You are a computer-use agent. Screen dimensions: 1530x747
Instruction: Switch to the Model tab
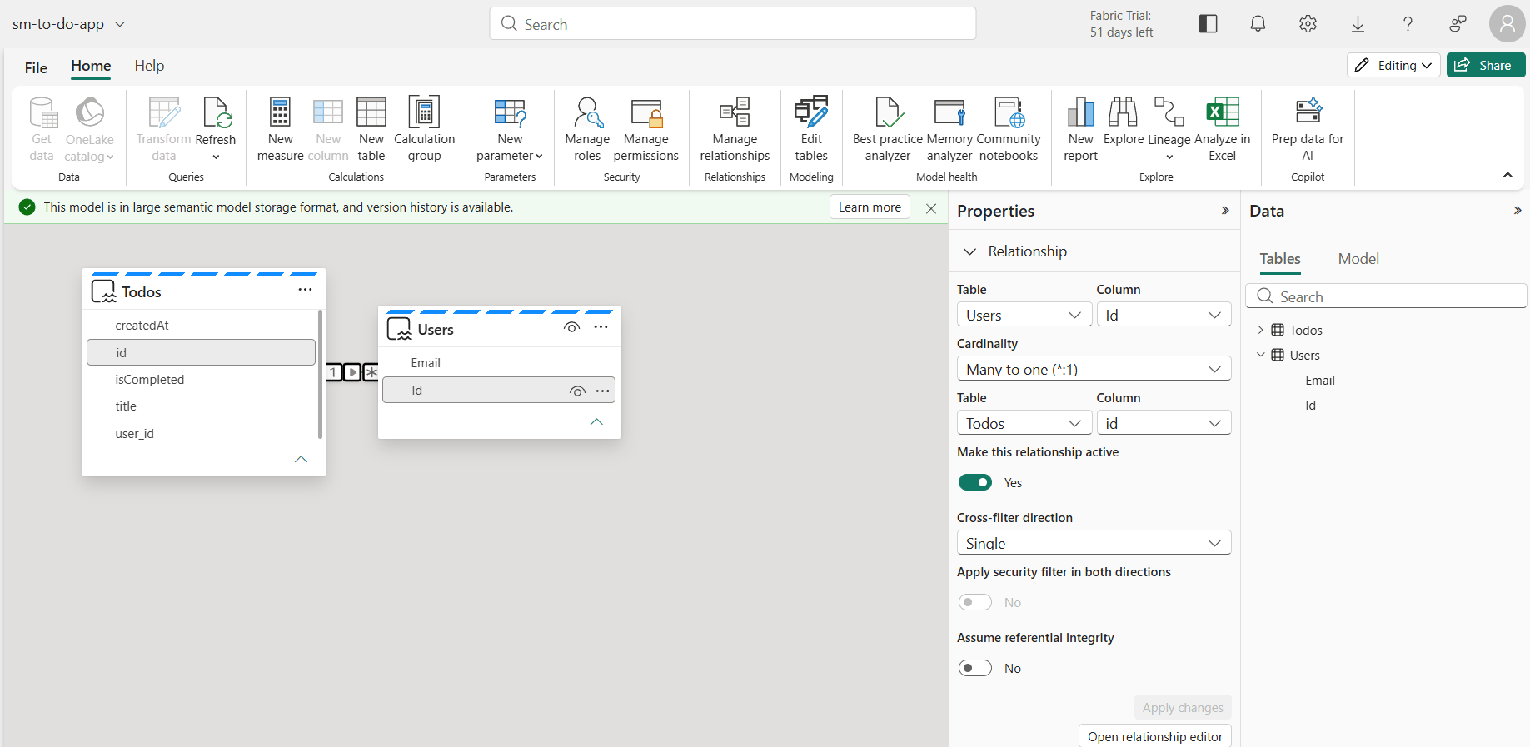[1358, 259]
